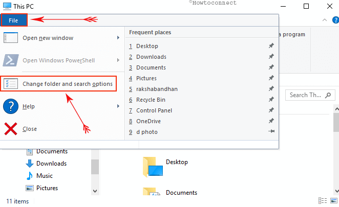Unpin Control Panel from Frequent places

coord(271,110)
